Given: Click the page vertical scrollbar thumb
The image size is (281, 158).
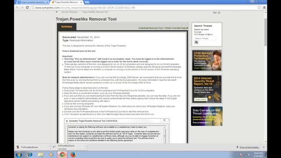Looking at the screenshot, I should pyautogui.click(x=265, y=32).
